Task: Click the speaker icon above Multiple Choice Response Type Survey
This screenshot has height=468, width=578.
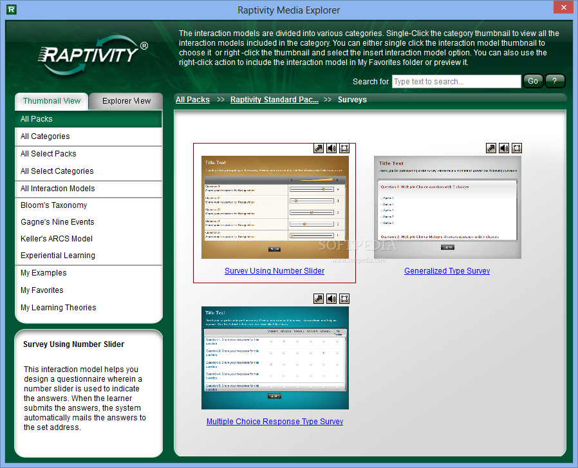Action: [x=331, y=299]
